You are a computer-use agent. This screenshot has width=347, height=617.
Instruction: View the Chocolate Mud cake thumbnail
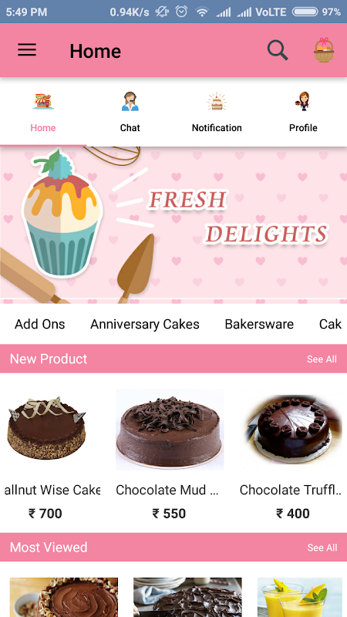tap(170, 430)
